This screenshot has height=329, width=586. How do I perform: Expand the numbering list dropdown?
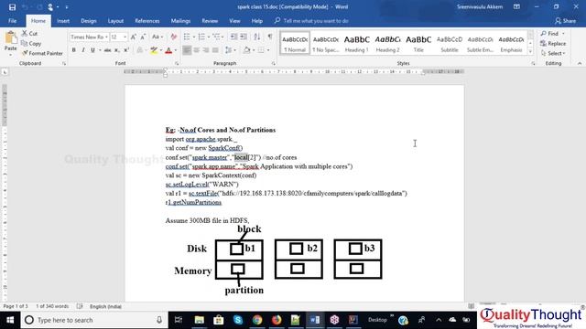[209, 37]
